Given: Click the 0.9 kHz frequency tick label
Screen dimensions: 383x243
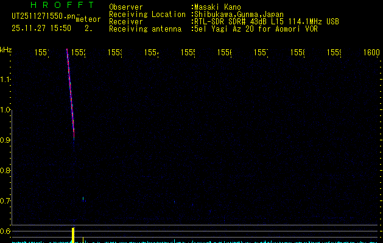Looking at the screenshot, I should point(6,140).
